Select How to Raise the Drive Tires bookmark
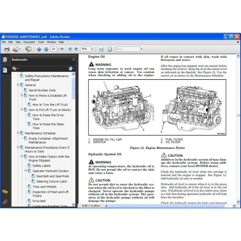Viewport: 241px width, 241px height. coord(48,117)
